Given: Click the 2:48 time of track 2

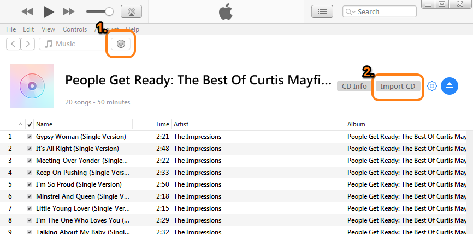Looking at the screenshot, I should point(163,149).
